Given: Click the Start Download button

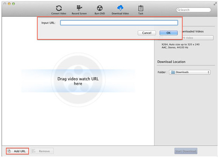Looking at the screenshot, I should click(x=186, y=151).
